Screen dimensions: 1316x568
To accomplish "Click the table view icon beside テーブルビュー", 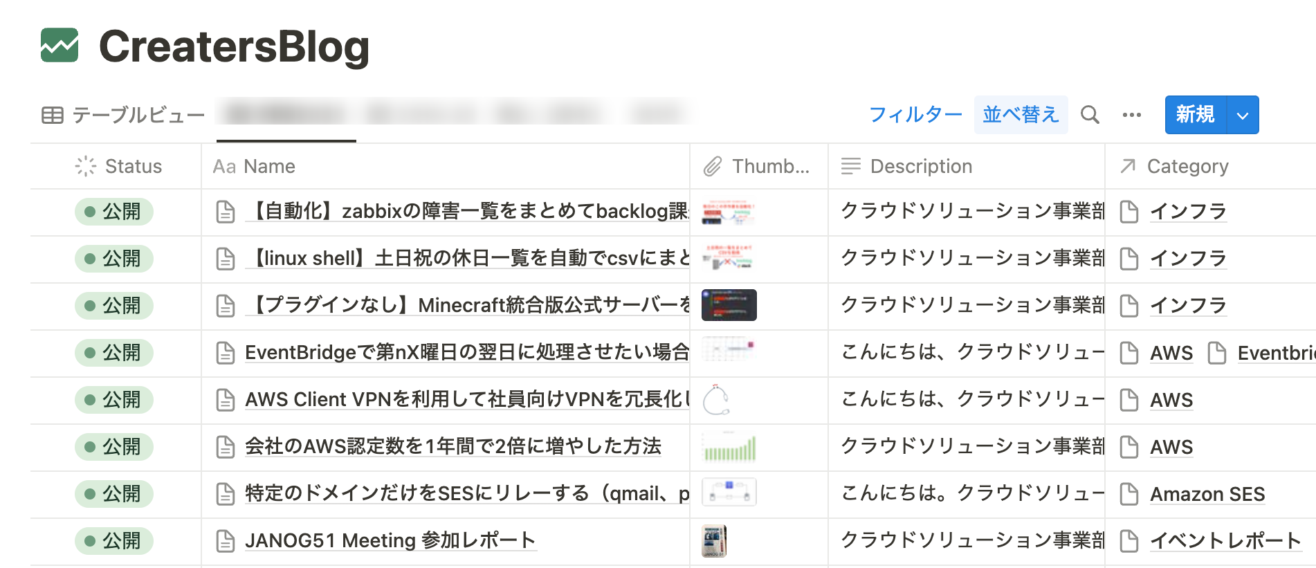I will point(53,116).
